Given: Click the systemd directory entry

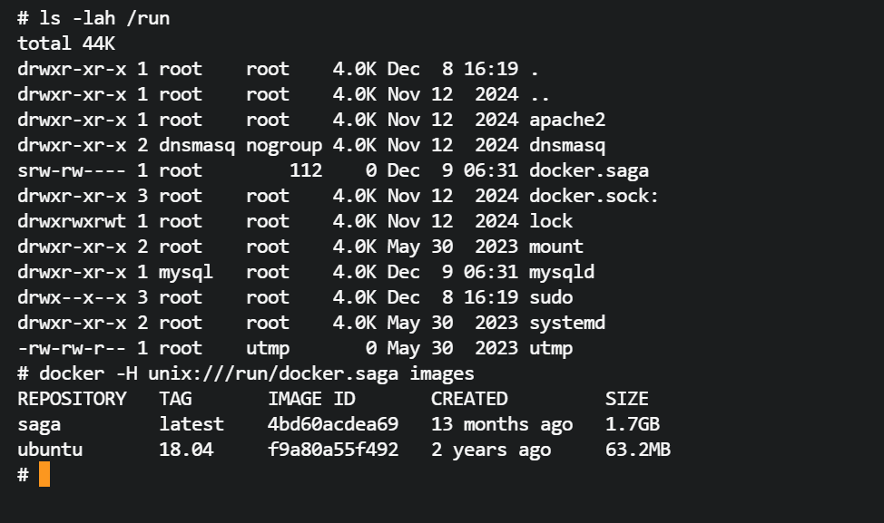Looking at the screenshot, I should [x=567, y=323].
